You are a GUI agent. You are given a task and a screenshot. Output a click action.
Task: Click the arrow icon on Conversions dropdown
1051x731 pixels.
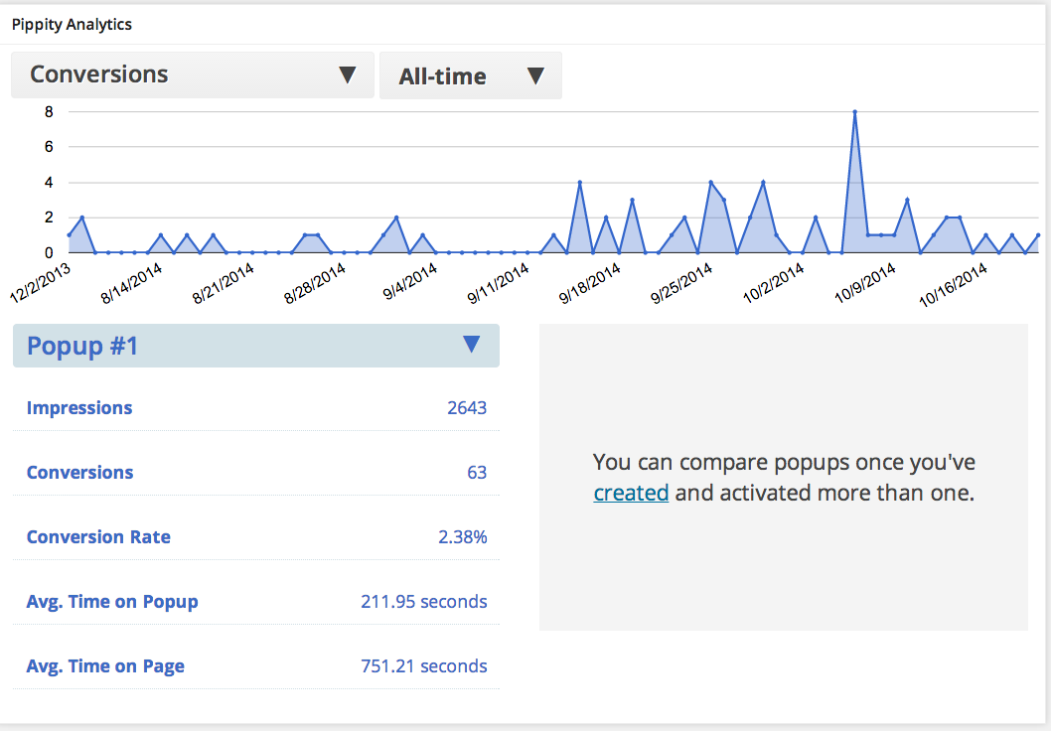pyautogui.click(x=348, y=75)
